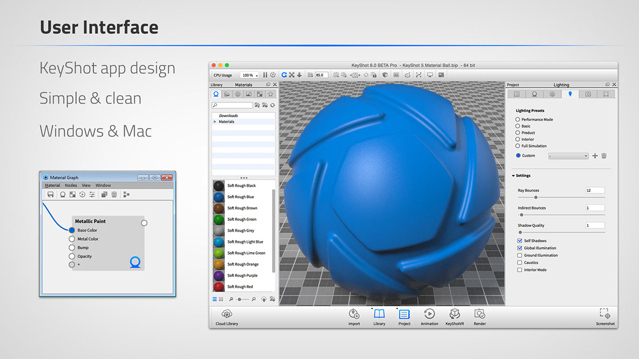Uncheck the Self Shadows checkbox

(x=520, y=241)
